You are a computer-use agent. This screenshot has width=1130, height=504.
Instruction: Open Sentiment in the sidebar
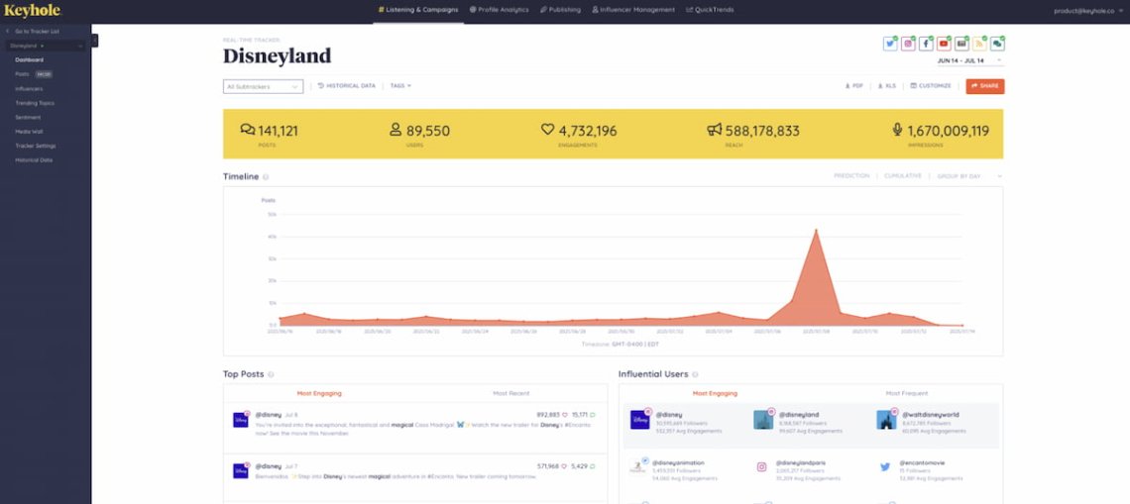(x=28, y=117)
